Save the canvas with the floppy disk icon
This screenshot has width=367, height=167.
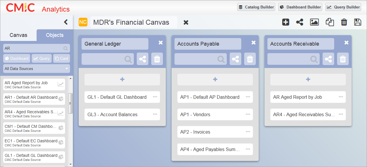358,22
